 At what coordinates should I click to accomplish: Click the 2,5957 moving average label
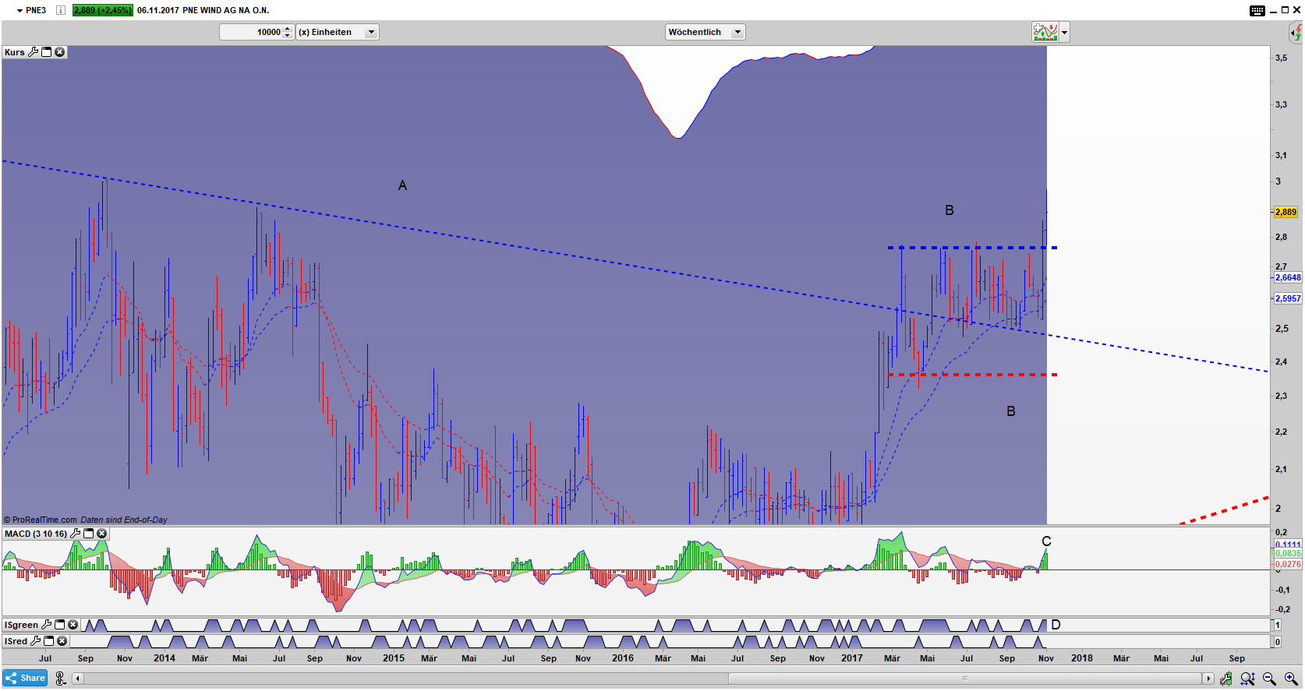coord(1288,298)
